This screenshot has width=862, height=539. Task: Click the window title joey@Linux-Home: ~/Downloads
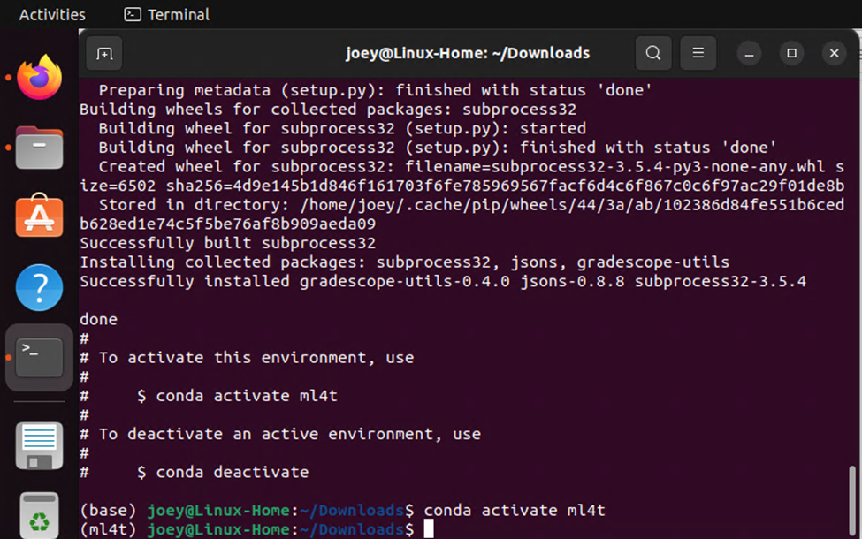pyautogui.click(x=468, y=53)
